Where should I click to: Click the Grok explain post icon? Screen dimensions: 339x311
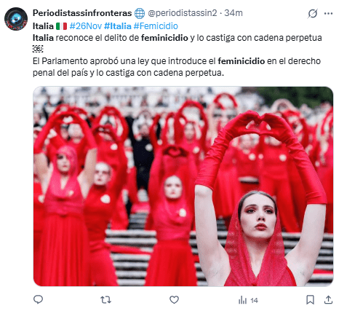313,14
